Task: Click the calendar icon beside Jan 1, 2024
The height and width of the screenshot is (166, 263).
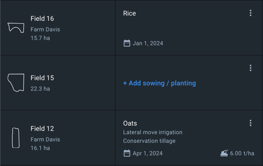Action: 127,43
